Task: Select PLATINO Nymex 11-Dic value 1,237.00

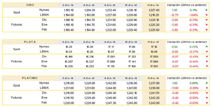Action: click(x=154, y=83)
